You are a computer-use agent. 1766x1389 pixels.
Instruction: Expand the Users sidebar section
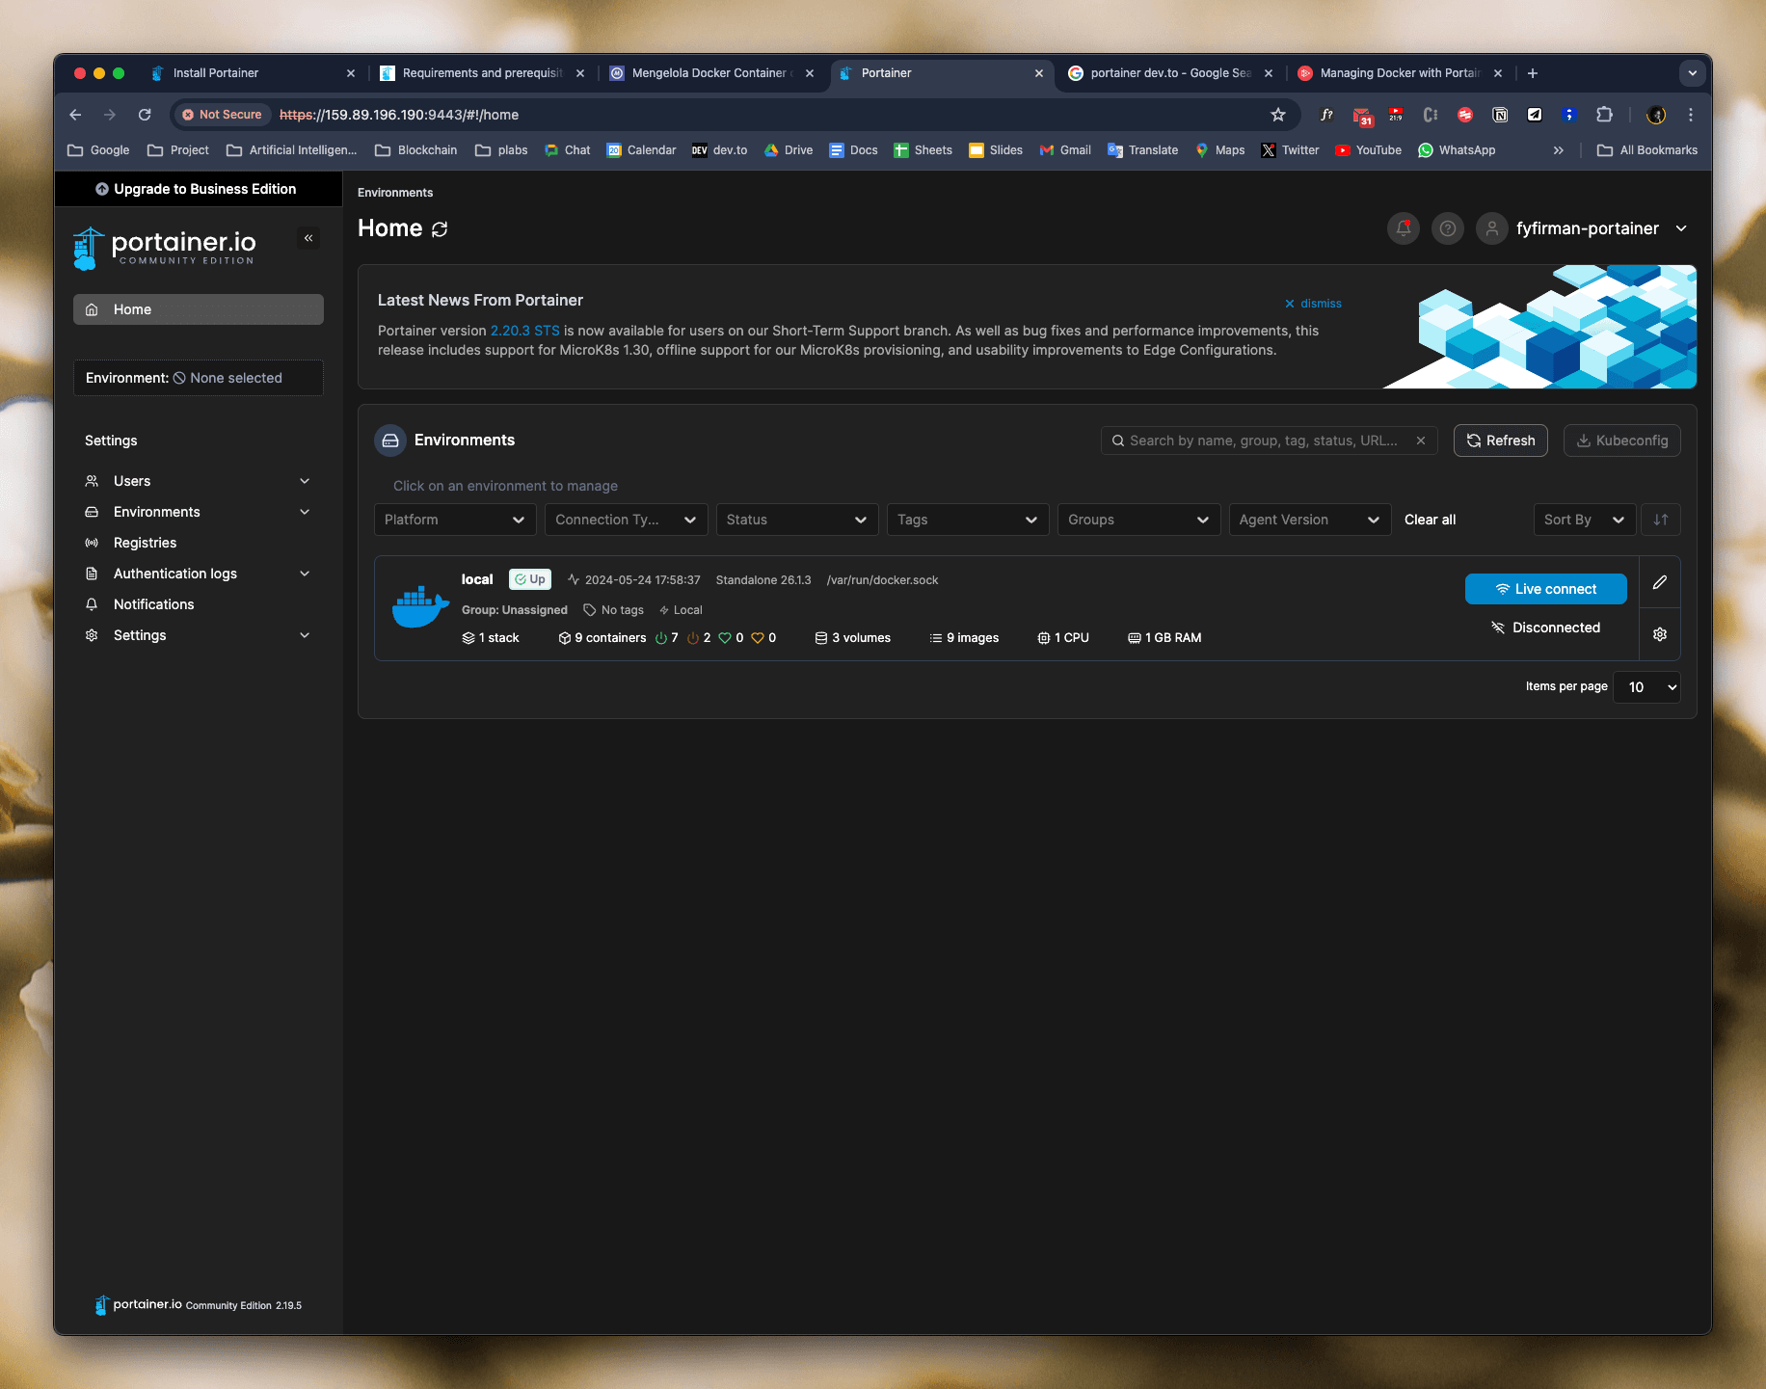point(199,481)
